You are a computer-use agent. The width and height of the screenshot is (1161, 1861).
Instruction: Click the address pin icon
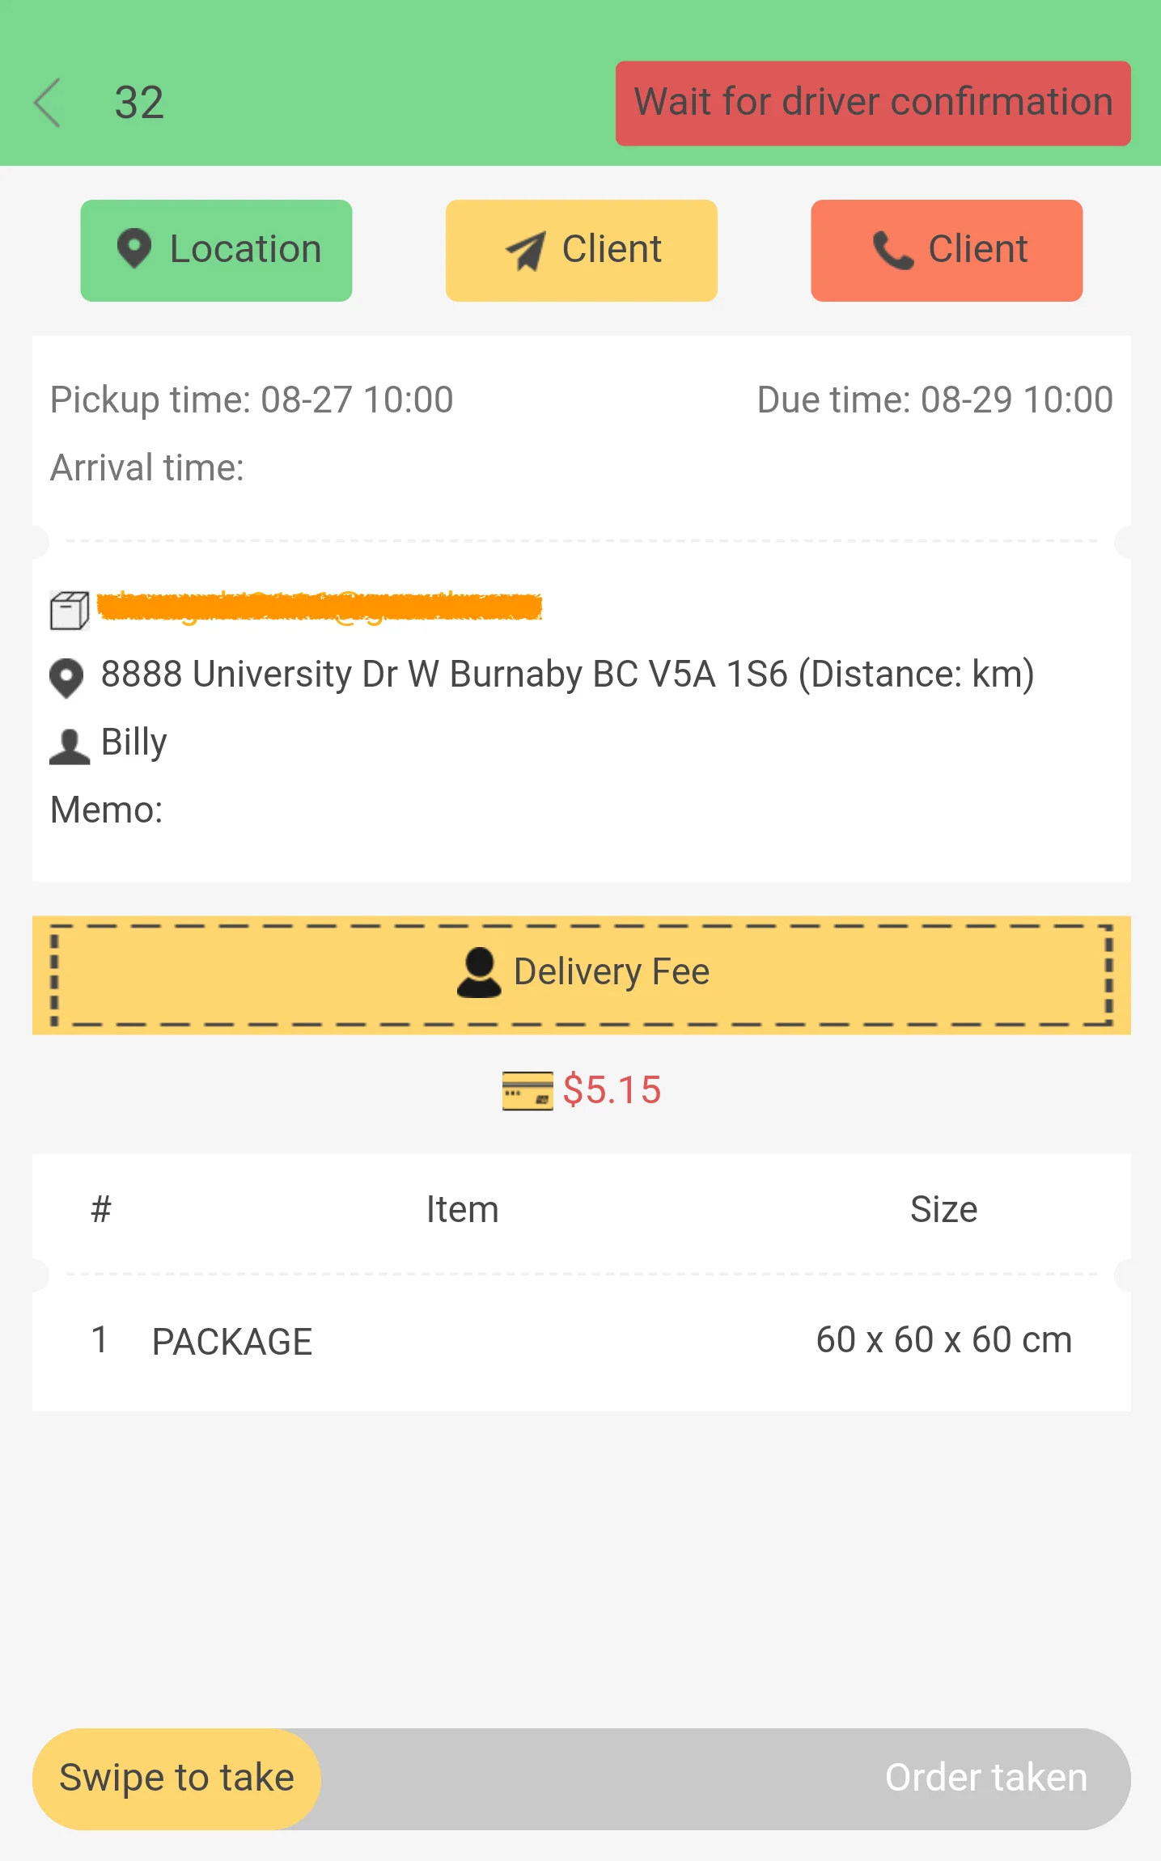[x=66, y=678]
